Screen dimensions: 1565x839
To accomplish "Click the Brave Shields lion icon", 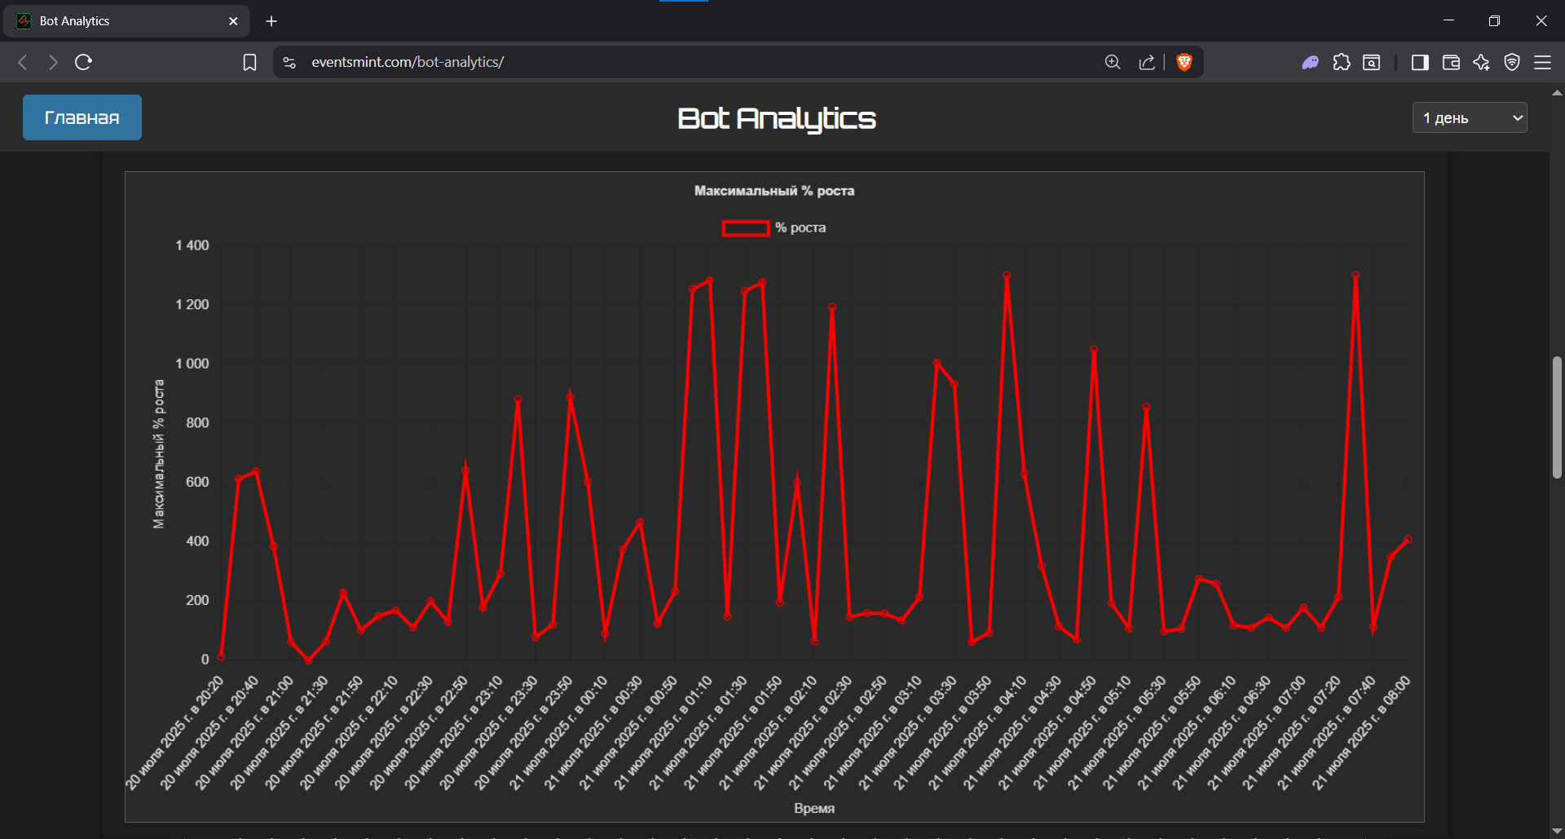I will pos(1184,62).
